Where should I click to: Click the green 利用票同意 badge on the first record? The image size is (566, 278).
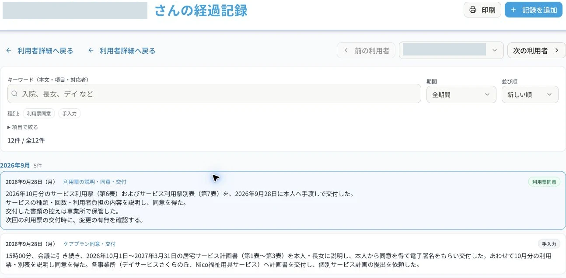[544, 182]
